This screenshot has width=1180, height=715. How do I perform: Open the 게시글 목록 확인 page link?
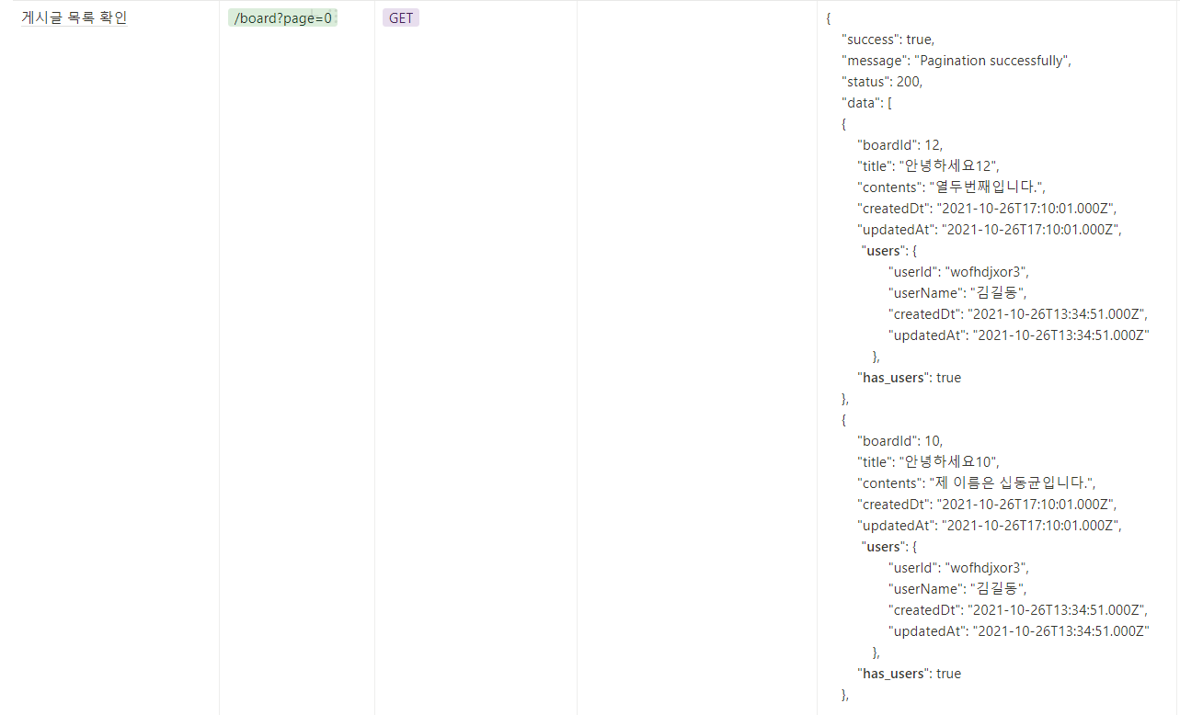pos(74,17)
